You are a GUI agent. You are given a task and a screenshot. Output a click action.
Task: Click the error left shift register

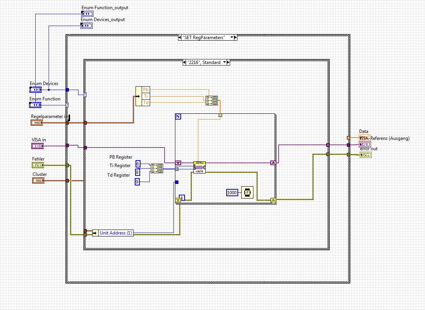coord(178,200)
